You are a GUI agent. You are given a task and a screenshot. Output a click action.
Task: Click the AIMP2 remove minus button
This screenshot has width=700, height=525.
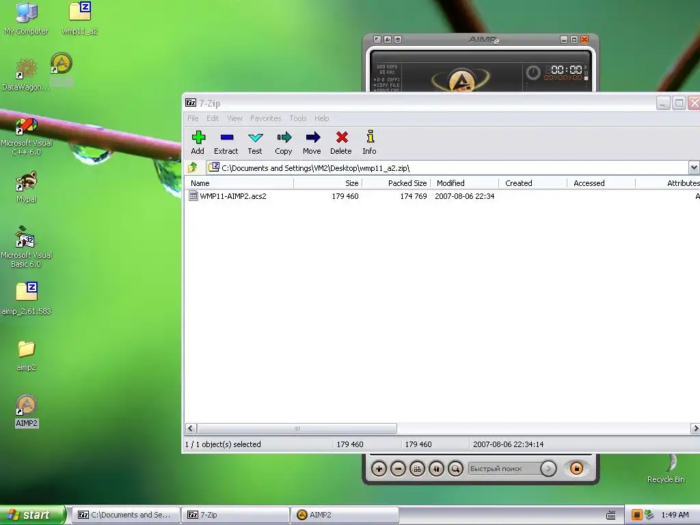(x=399, y=469)
